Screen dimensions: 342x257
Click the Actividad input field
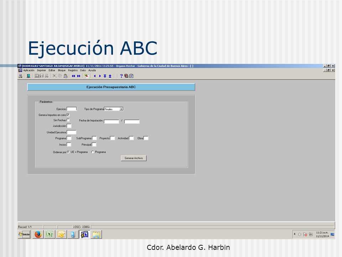[131, 138]
